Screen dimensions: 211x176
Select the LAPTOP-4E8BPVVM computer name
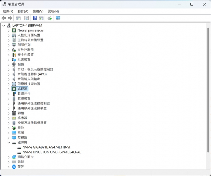point(27,26)
